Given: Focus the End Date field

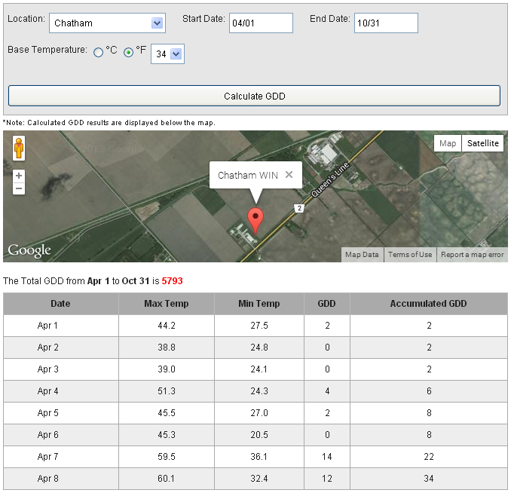Looking at the screenshot, I should pos(386,23).
